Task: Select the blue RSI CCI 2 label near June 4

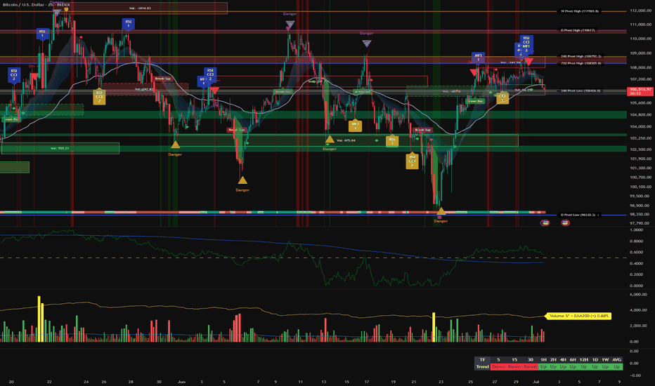Action: (x=210, y=74)
